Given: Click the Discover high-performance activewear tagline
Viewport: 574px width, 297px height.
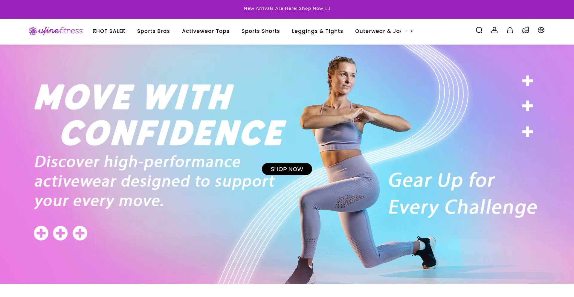Looking at the screenshot, I should pyautogui.click(x=155, y=182).
